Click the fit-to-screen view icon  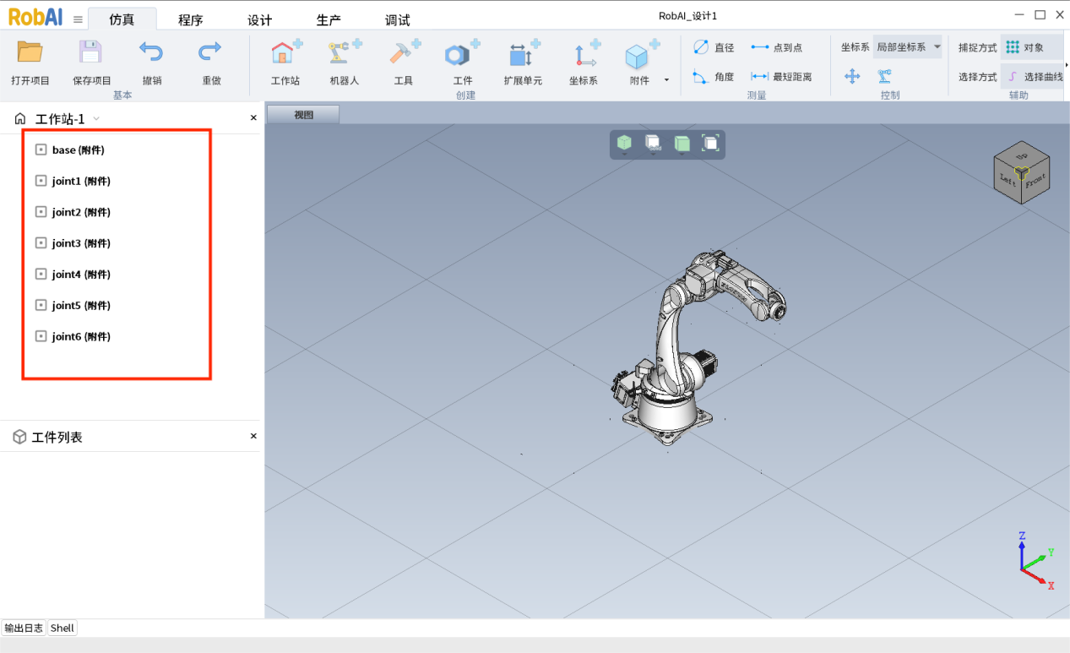coord(710,144)
